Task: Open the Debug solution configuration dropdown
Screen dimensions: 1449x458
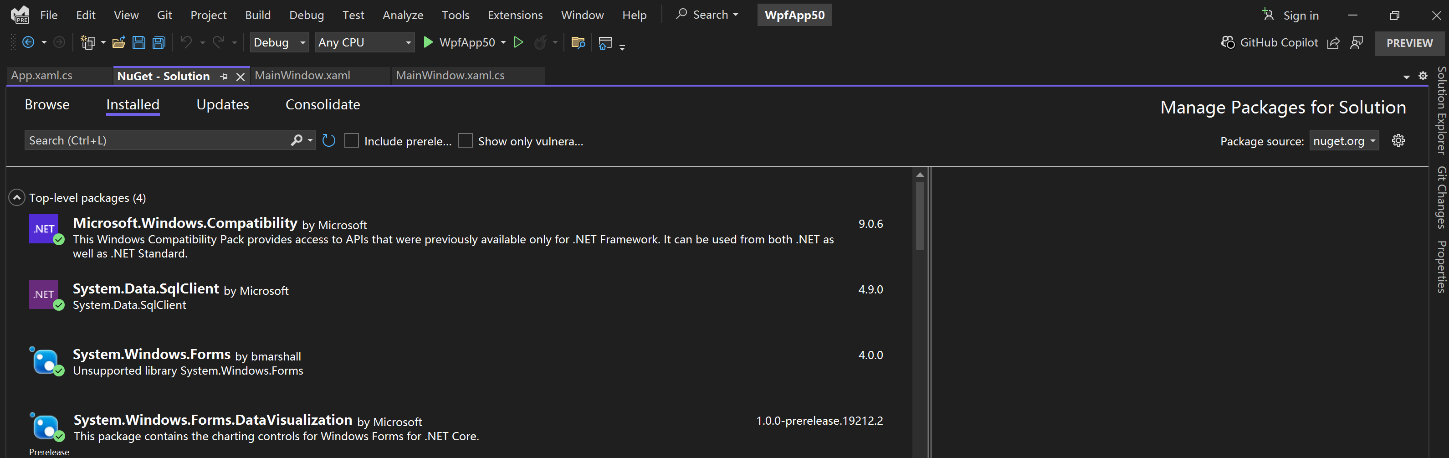Action: pyautogui.click(x=280, y=42)
